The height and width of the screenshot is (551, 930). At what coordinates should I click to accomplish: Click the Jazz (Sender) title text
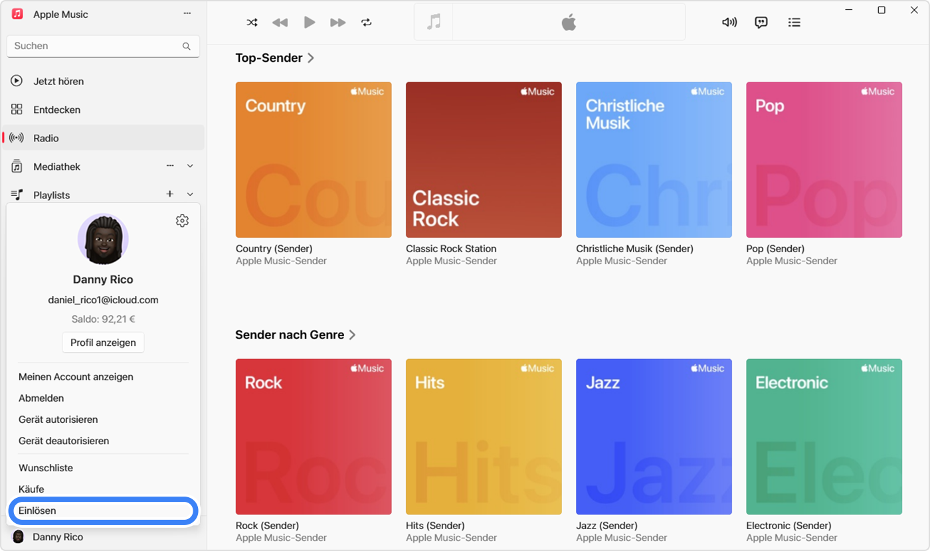click(x=608, y=526)
